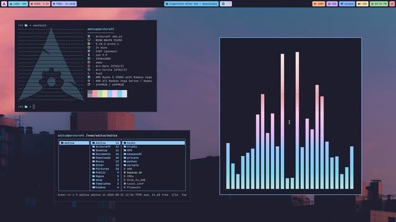This screenshot has height=222, width=396.
Task: Open the power menu icon in the bar
Action: coord(392,4)
